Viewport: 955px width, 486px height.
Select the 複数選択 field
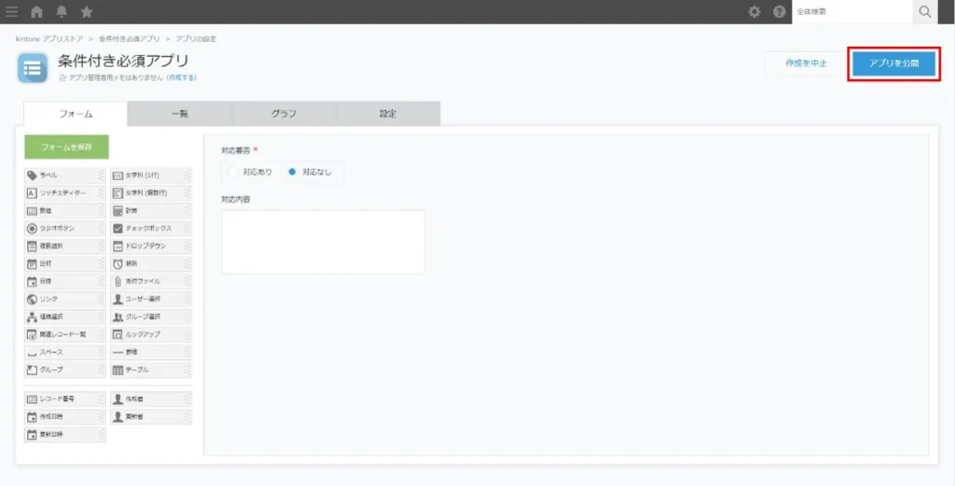click(65, 246)
